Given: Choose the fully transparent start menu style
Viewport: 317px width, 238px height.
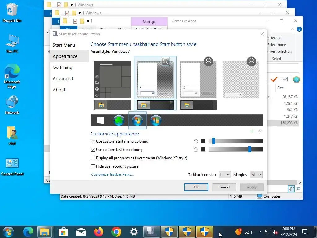Looking at the screenshot, I should pos(241,77).
